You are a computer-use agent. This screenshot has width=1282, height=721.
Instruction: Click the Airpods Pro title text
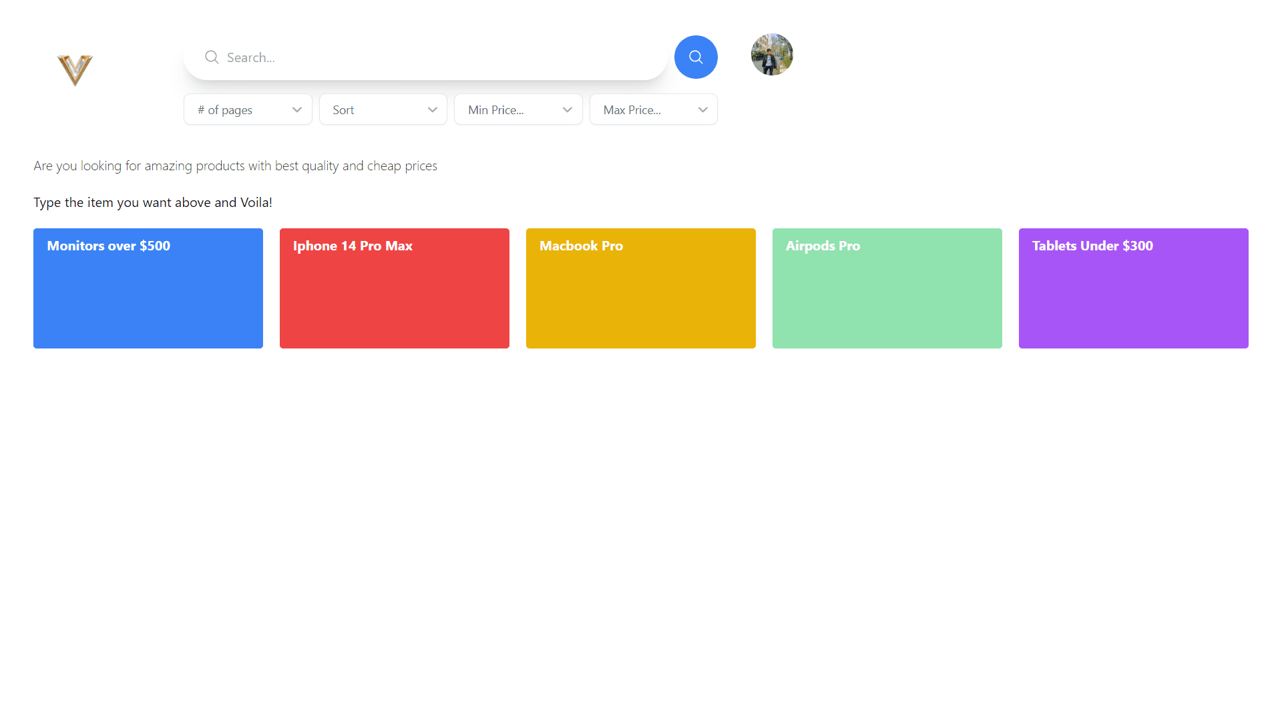823,246
